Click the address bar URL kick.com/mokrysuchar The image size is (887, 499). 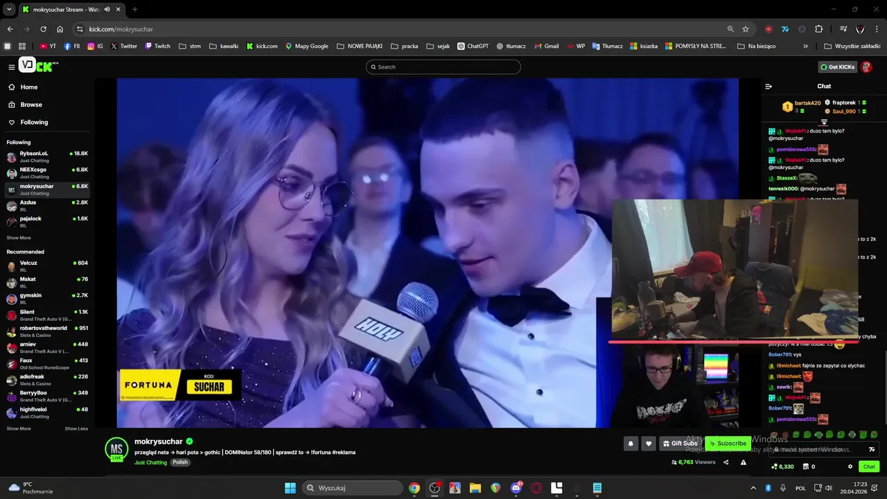coord(121,29)
